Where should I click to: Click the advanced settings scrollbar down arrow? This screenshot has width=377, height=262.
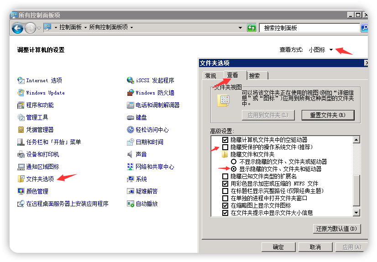(x=356, y=213)
